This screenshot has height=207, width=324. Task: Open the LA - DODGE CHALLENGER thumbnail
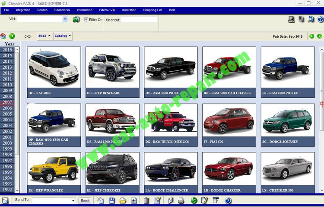point(171,173)
